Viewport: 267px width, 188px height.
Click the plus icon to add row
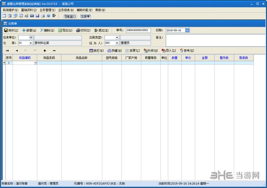[44, 50]
